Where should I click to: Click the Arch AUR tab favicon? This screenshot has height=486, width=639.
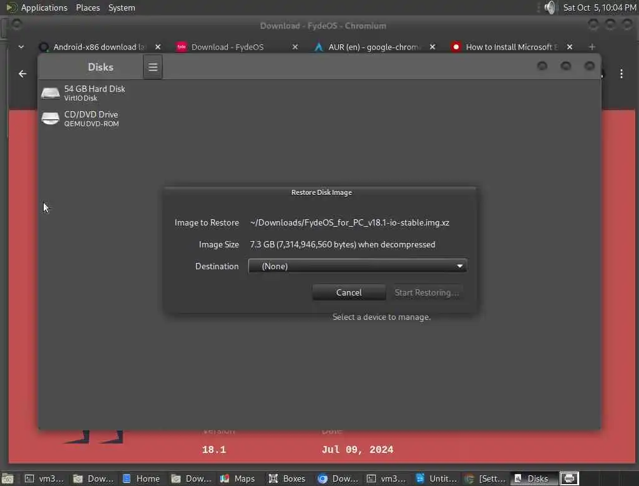click(319, 47)
